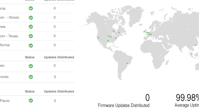This screenshot has height=108, width=199.
Task: Click the 'ifornia' location name
Action: (5, 45)
